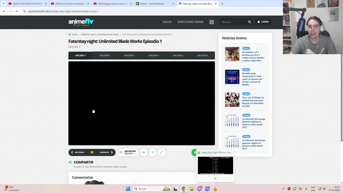Toggle the eye (mark as seen) icon
Viewport: 343px width, 193px height.
click(x=144, y=152)
